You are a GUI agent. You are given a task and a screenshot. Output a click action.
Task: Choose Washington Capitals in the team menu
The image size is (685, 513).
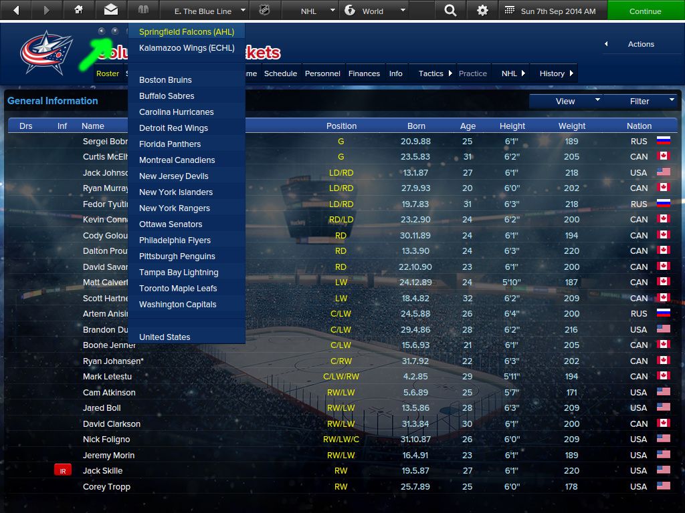187,305
